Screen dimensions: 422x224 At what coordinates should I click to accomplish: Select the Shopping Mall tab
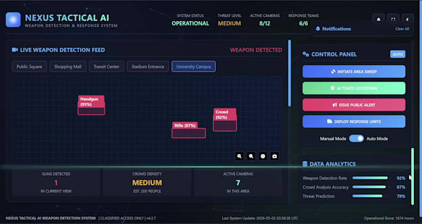click(x=68, y=67)
